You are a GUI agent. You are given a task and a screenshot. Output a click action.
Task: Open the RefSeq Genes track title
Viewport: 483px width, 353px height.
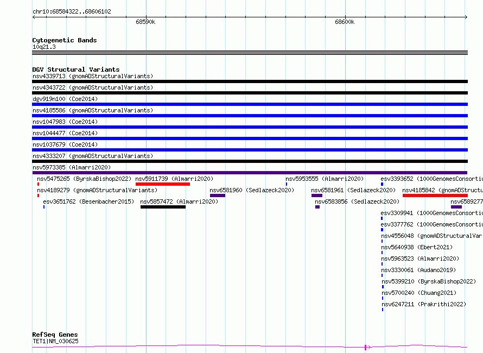(55, 335)
